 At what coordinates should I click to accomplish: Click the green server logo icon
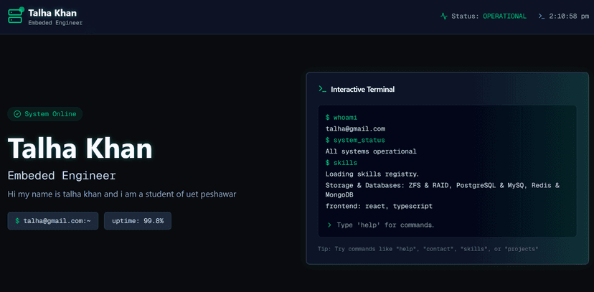point(15,17)
